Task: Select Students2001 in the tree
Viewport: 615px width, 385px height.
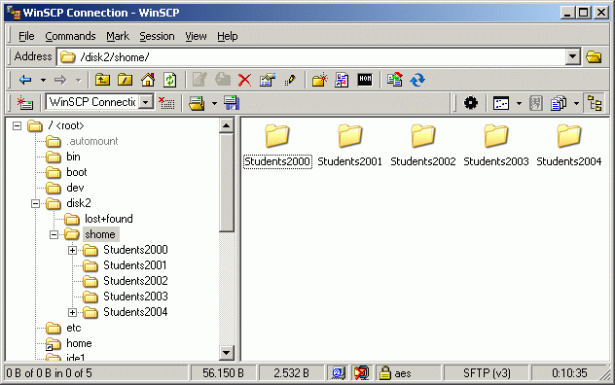Action: click(x=135, y=265)
